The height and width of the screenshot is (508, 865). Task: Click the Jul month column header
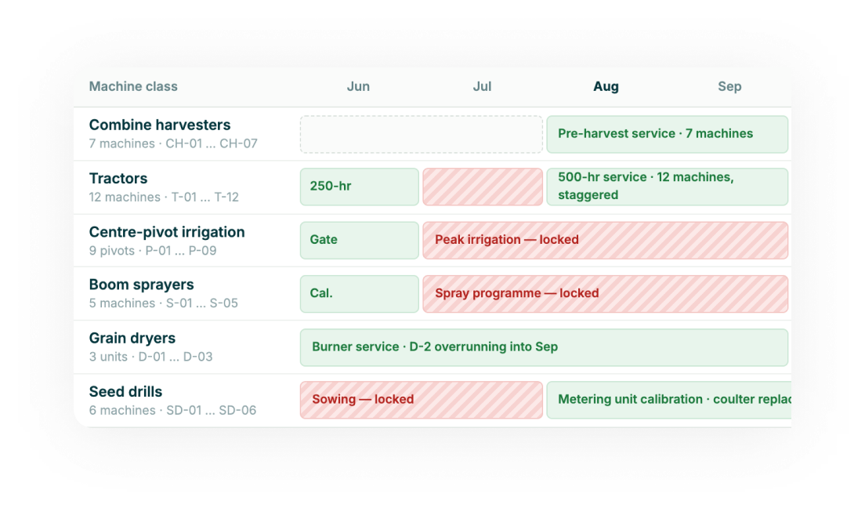[x=482, y=87]
